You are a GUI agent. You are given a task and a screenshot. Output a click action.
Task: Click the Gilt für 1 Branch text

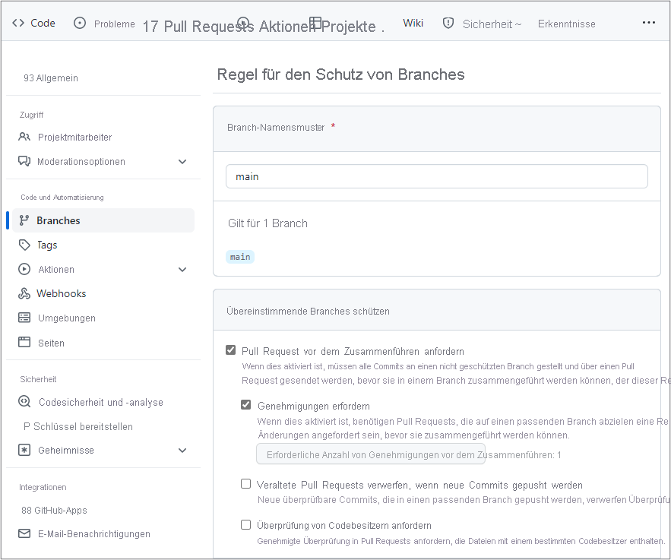[268, 223]
